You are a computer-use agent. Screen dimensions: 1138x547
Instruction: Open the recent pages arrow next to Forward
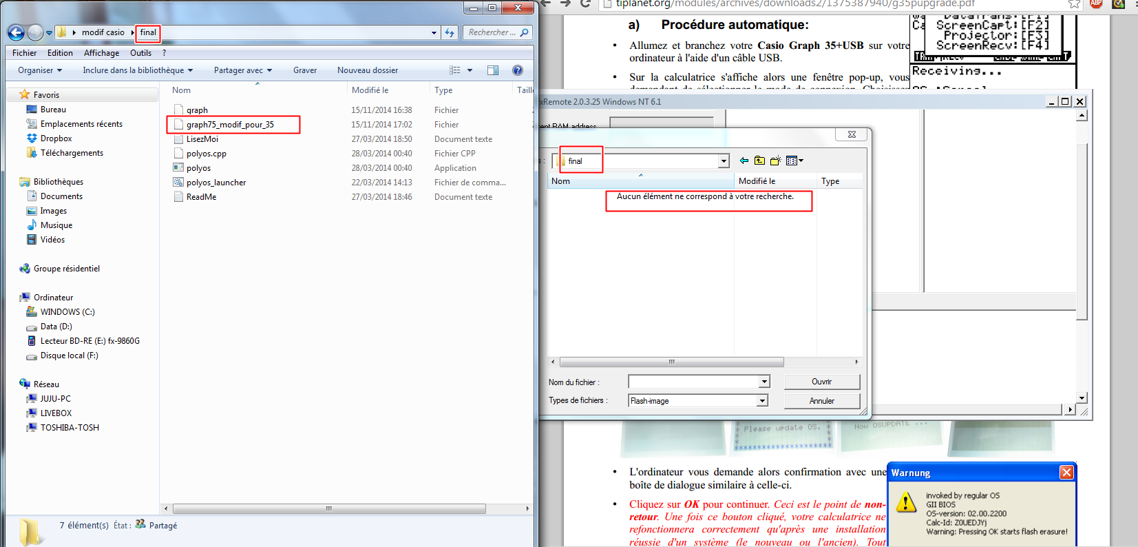point(49,32)
